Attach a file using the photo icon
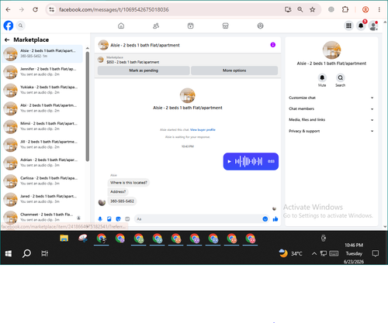Viewport: 388px width, 323px height. click(x=109, y=219)
